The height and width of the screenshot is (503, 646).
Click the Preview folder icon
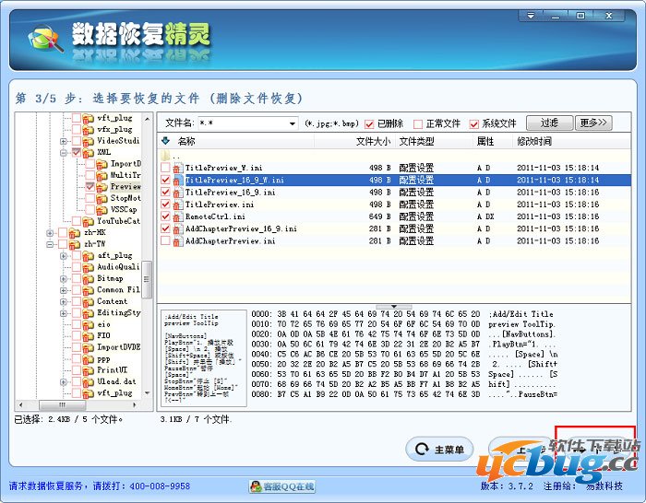102,187
